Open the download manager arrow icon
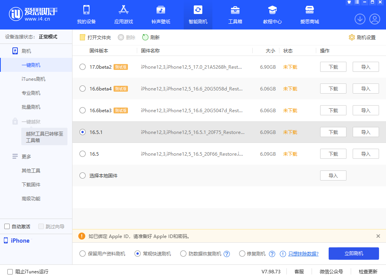The height and width of the screenshot is (278, 386). pos(360,19)
